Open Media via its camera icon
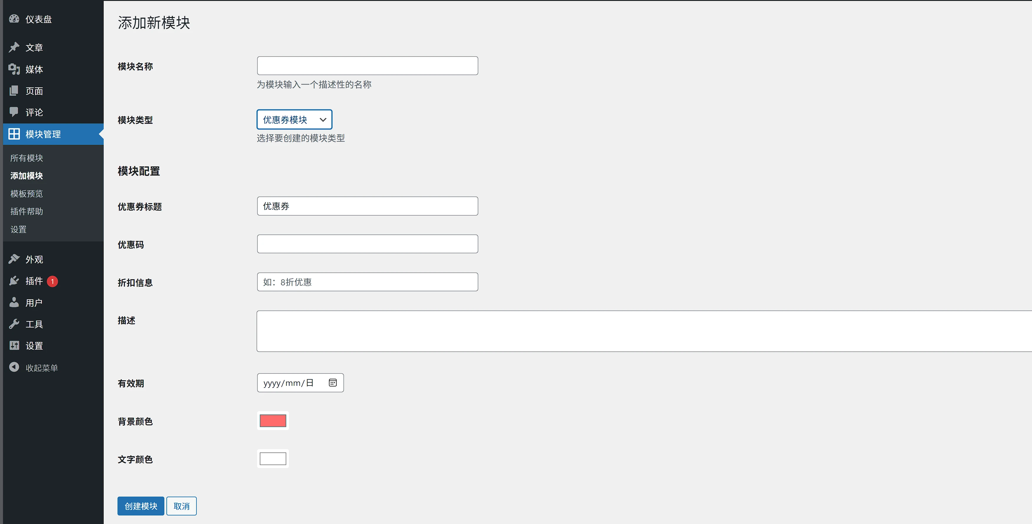Viewport: 1032px width, 524px height. (x=14, y=69)
